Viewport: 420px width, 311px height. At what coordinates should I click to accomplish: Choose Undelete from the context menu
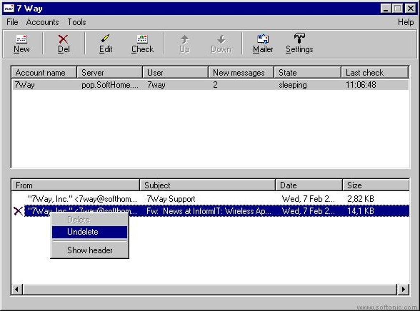click(x=89, y=232)
